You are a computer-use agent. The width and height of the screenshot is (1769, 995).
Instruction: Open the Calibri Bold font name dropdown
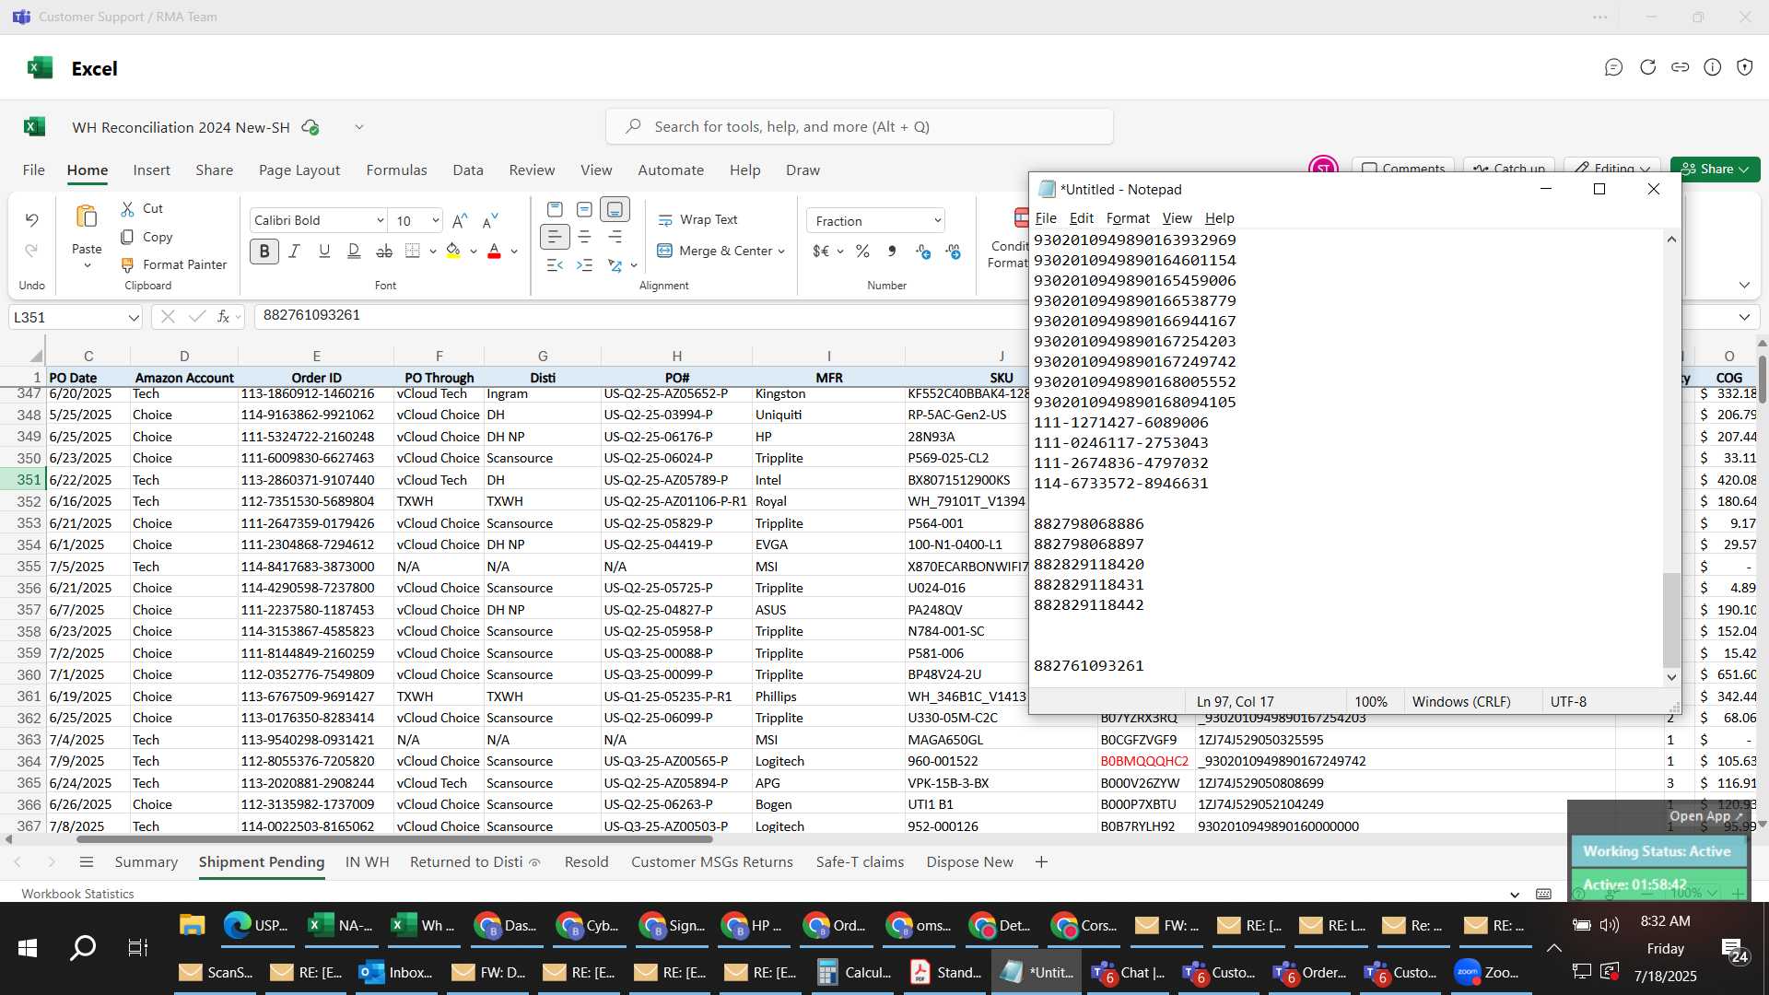pyautogui.click(x=380, y=220)
